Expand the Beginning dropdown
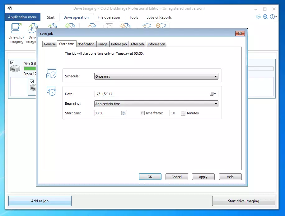This screenshot has height=216, width=285. (x=216, y=104)
